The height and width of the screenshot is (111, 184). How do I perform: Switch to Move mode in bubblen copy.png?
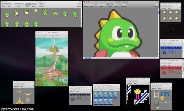tap(110, 5)
